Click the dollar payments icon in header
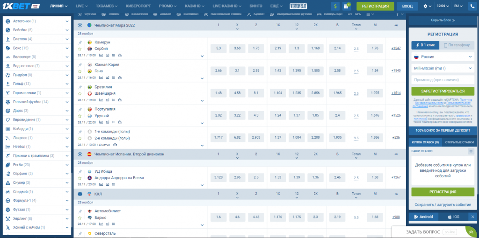The height and width of the screenshot is (238, 479). click(x=335, y=6)
